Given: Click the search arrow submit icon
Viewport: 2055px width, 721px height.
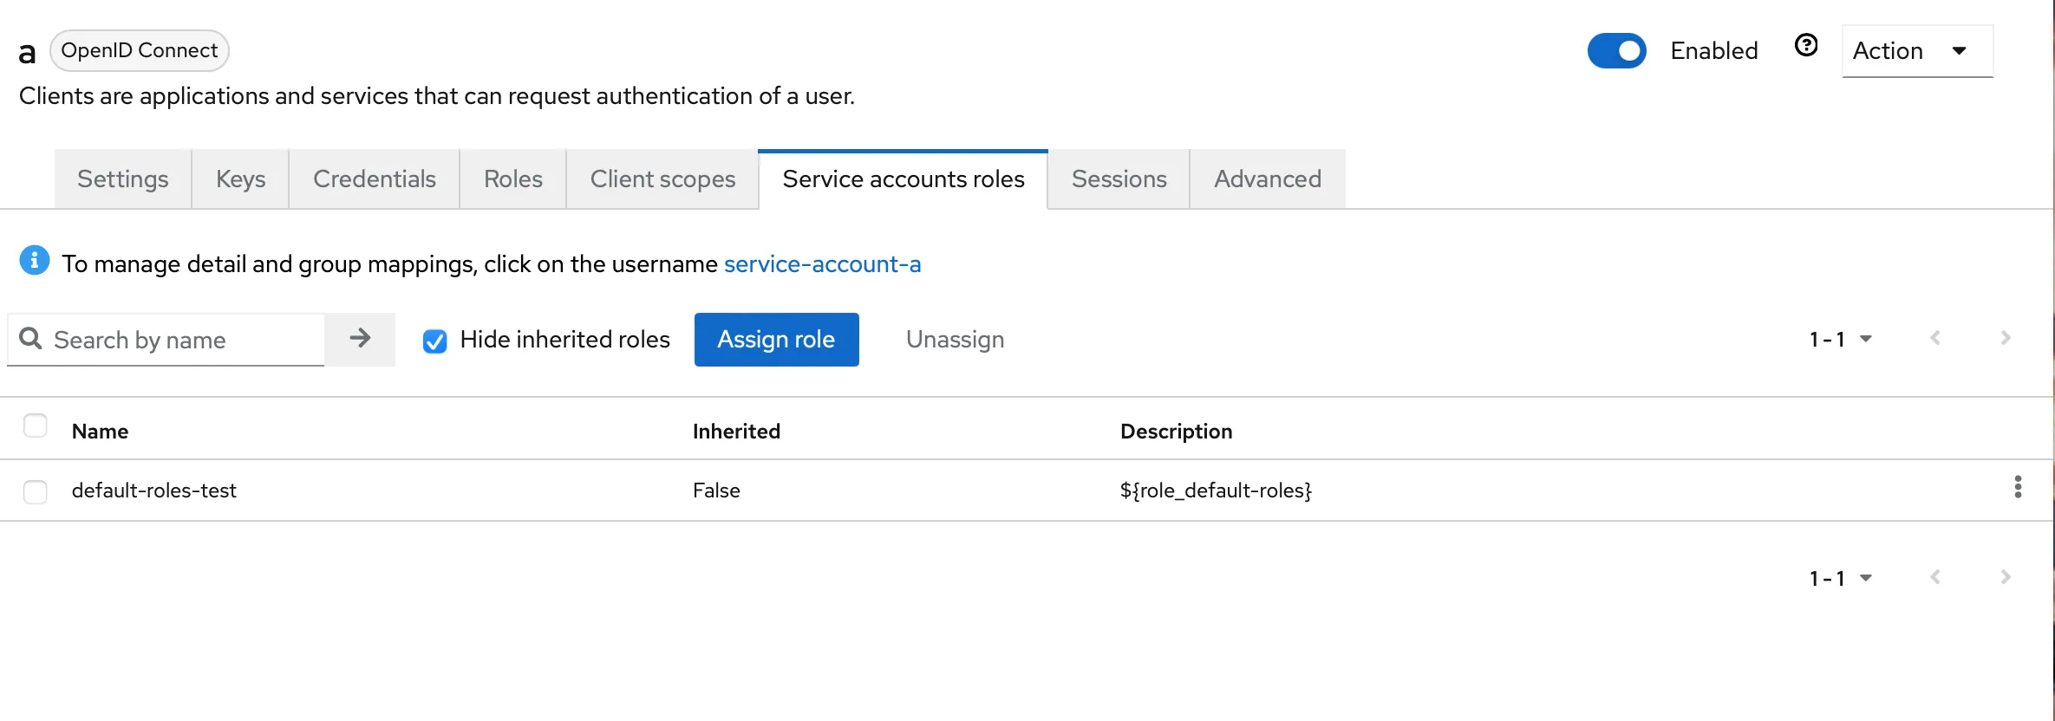Looking at the screenshot, I should click(360, 339).
